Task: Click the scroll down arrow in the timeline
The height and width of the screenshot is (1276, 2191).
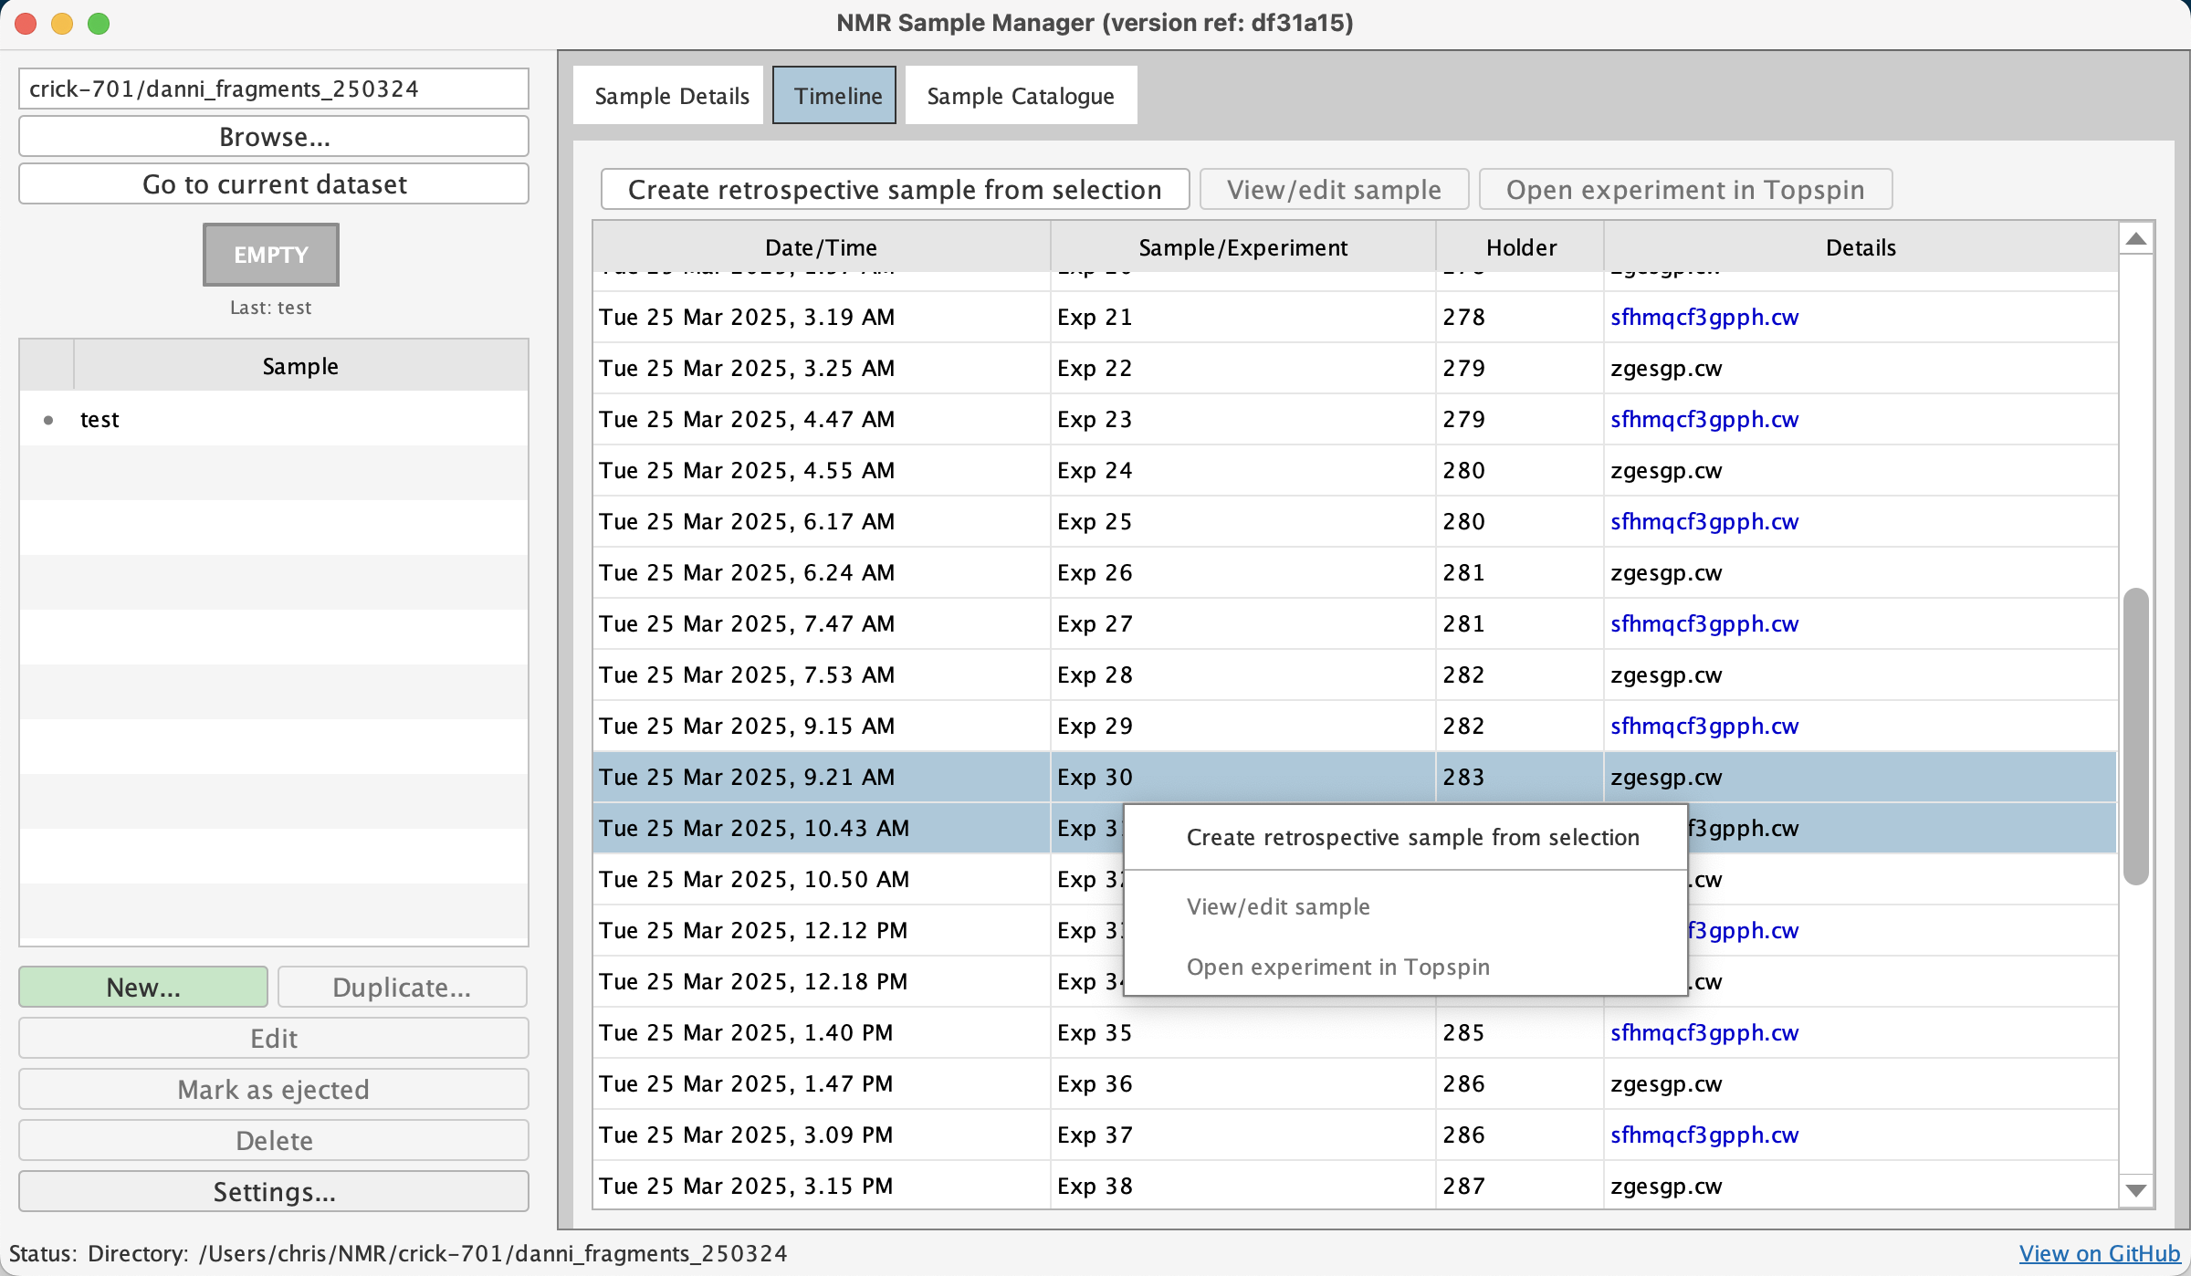Action: (x=2135, y=1190)
